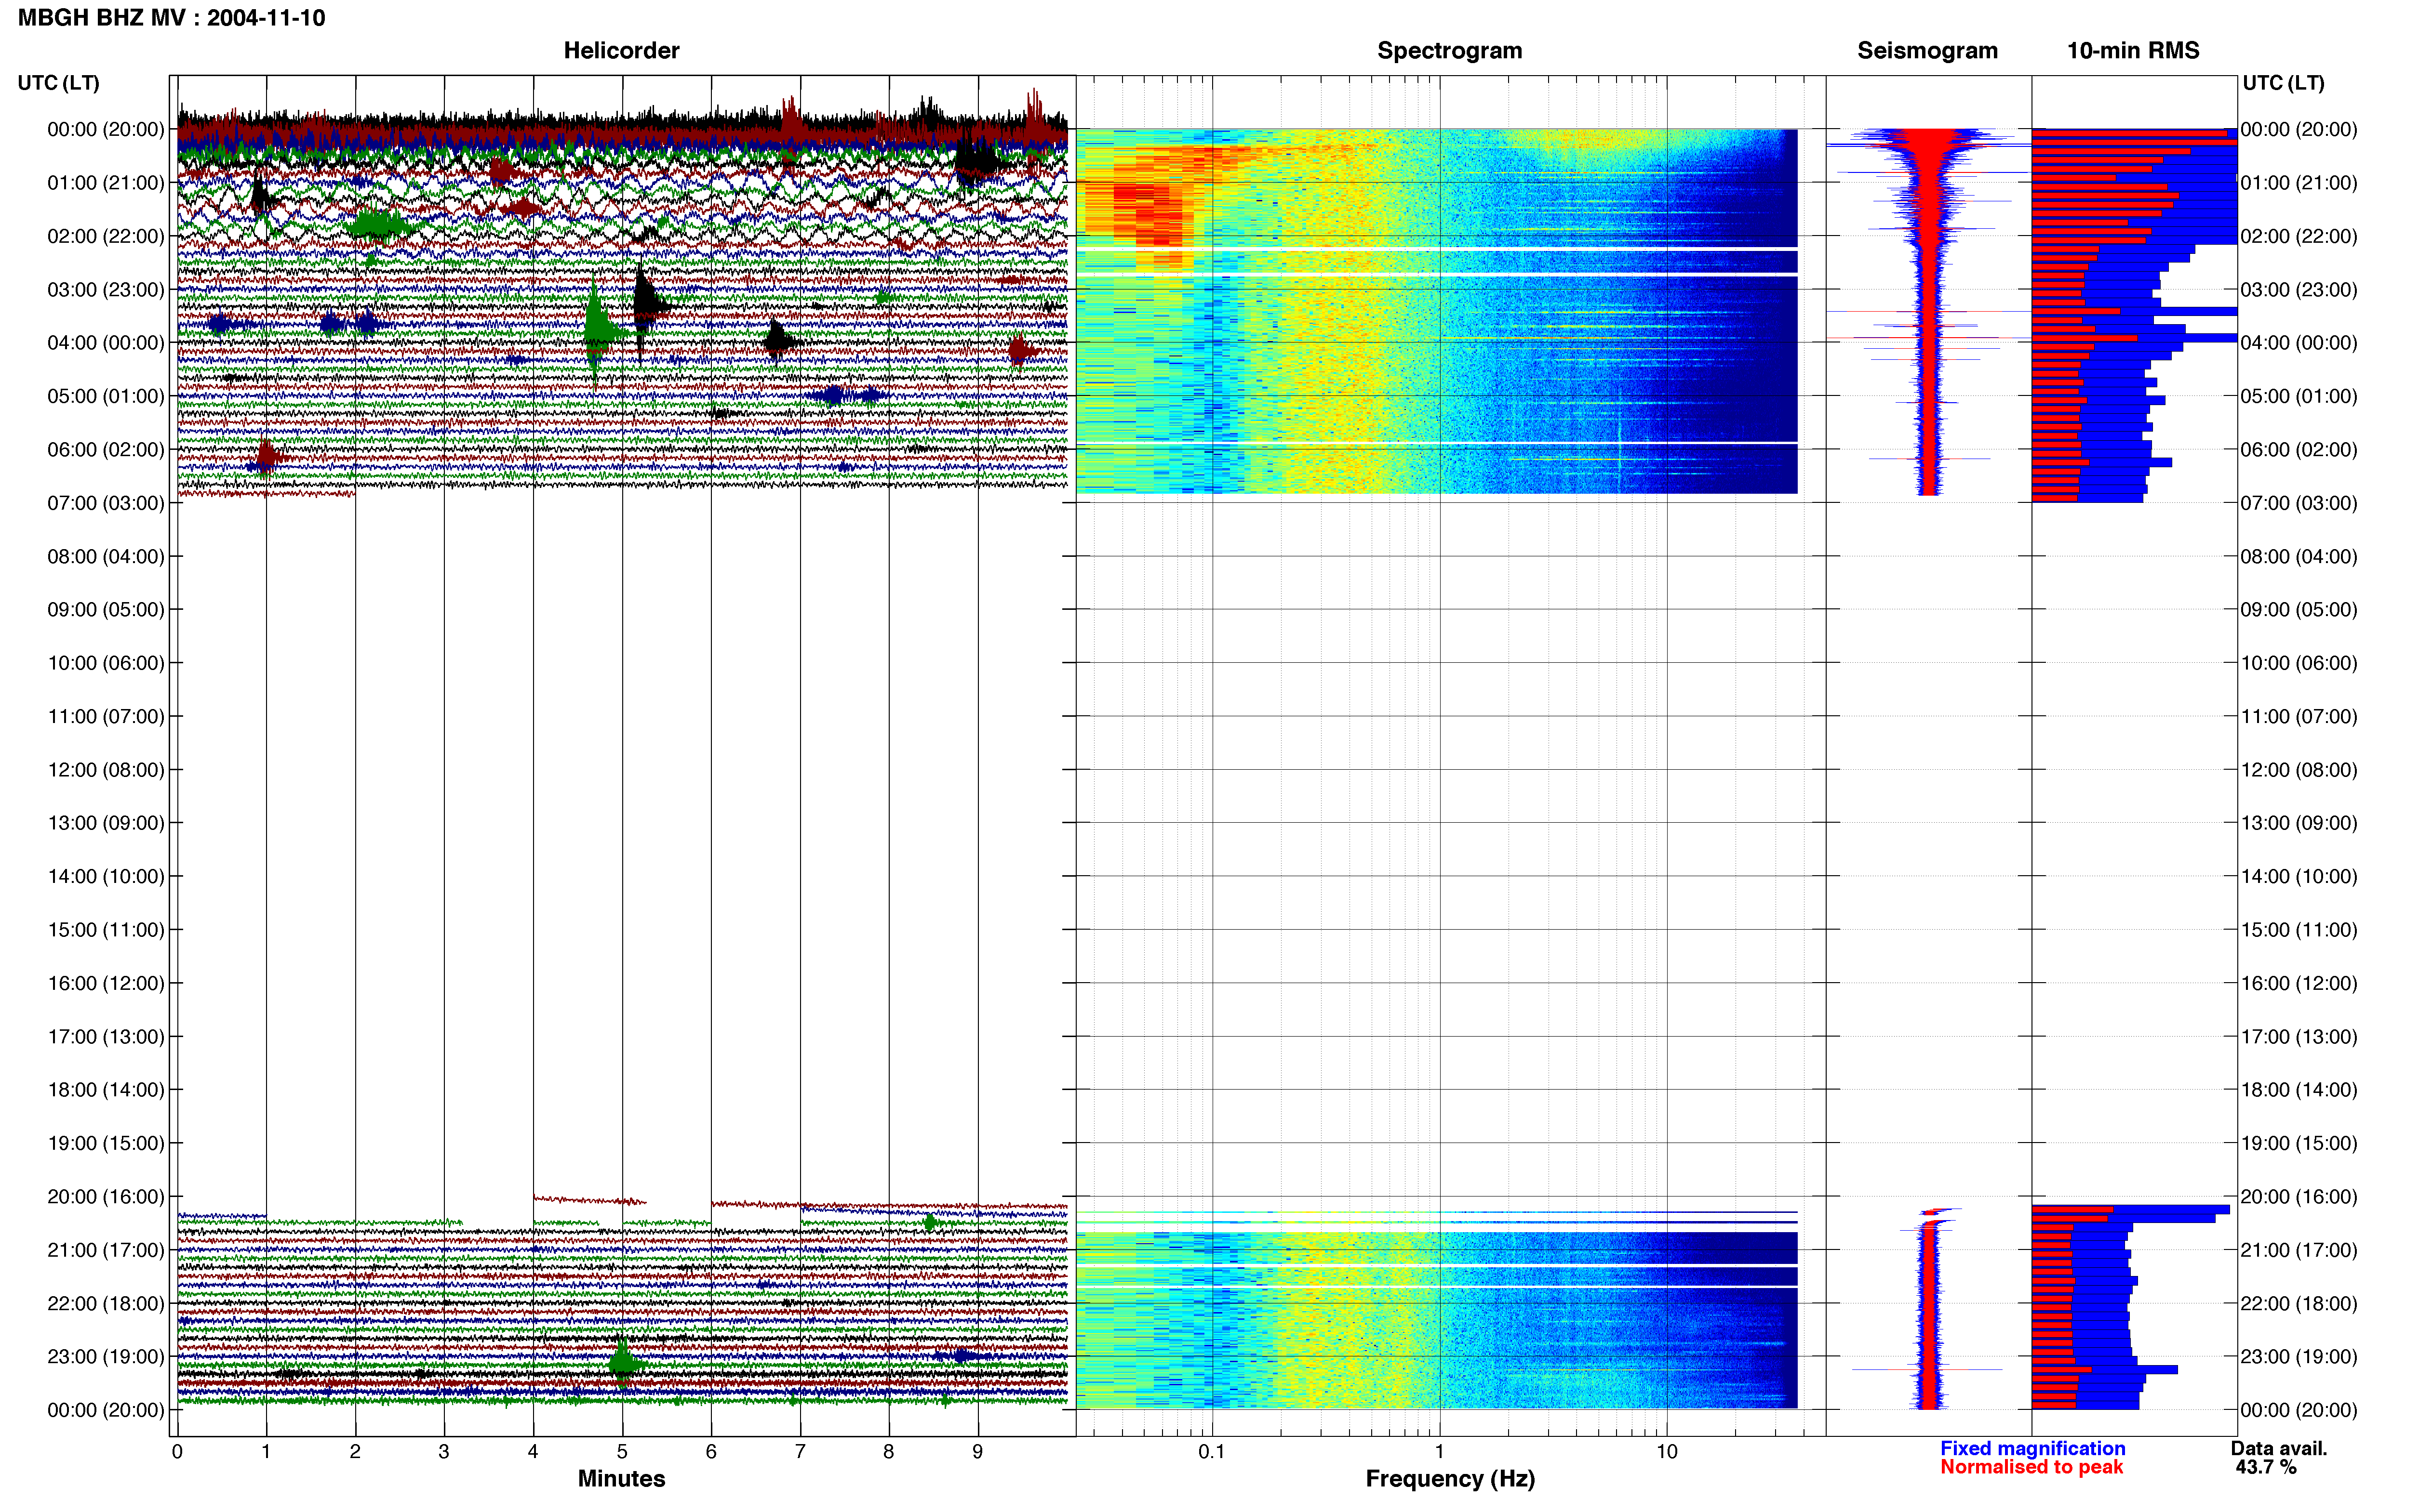
Task: Click "03:00 (23:00)" on the Helicorder time axis
Action: pyautogui.click(x=105, y=290)
